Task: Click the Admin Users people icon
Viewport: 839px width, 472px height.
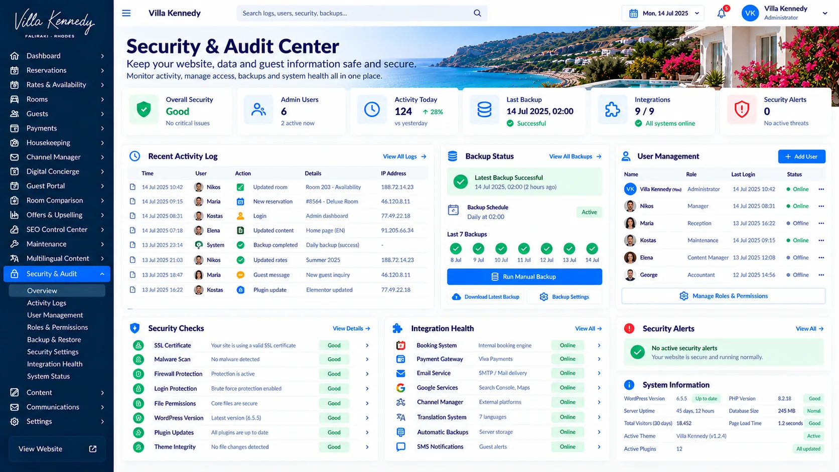Action: tap(258, 109)
